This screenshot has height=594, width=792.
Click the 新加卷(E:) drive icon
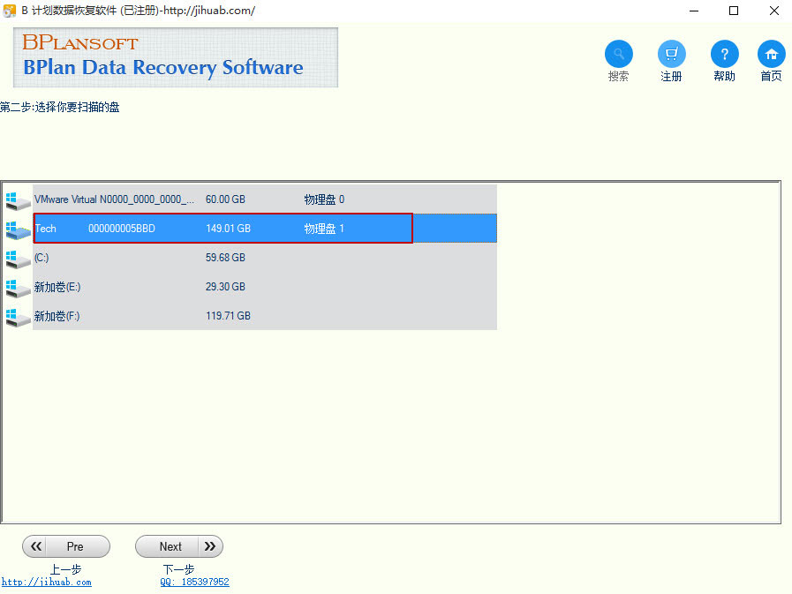pyautogui.click(x=17, y=288)
